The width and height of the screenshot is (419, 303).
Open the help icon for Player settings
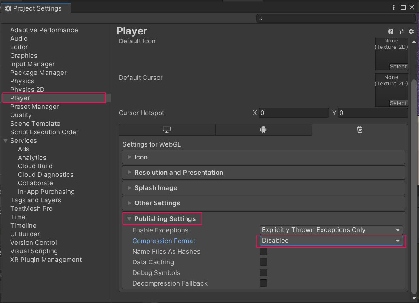(390, 31)
